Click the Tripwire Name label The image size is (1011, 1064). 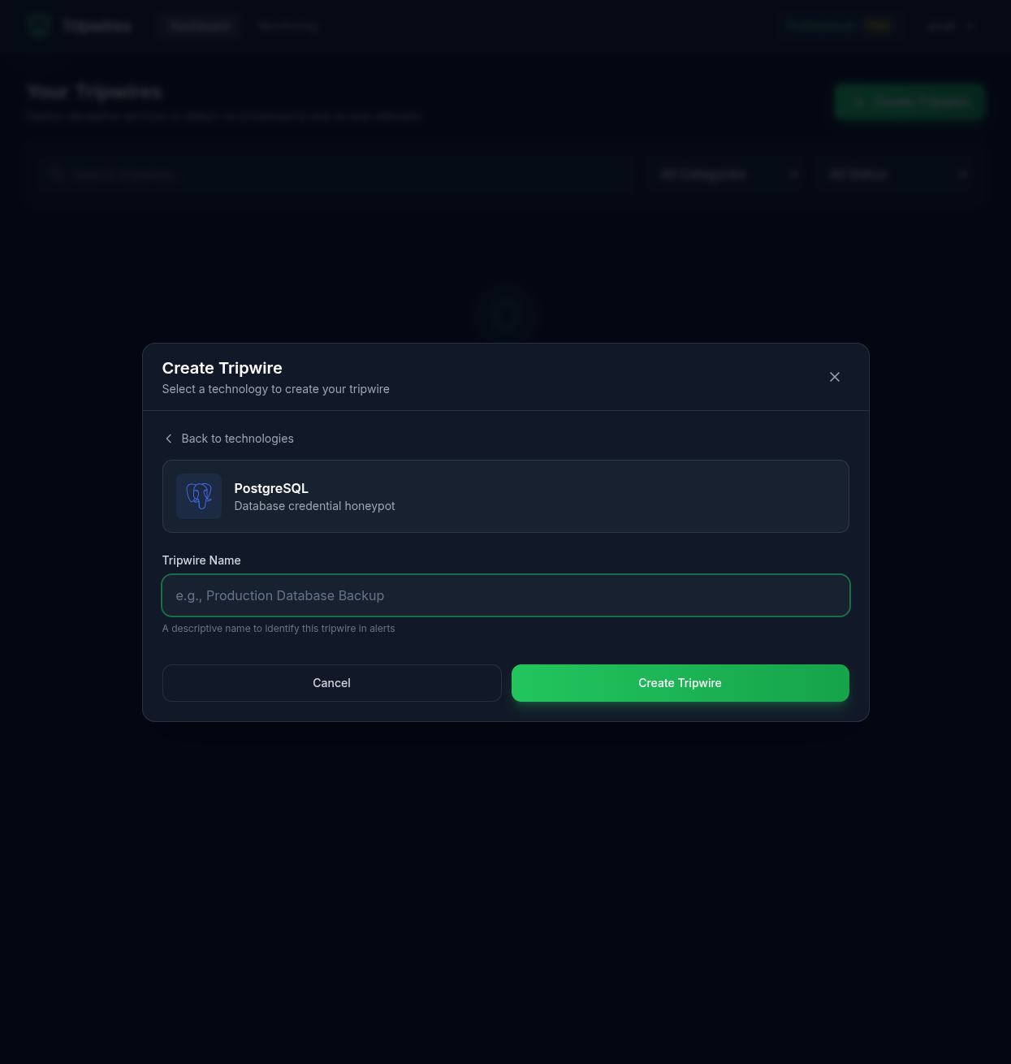click(x=201, y=560)
